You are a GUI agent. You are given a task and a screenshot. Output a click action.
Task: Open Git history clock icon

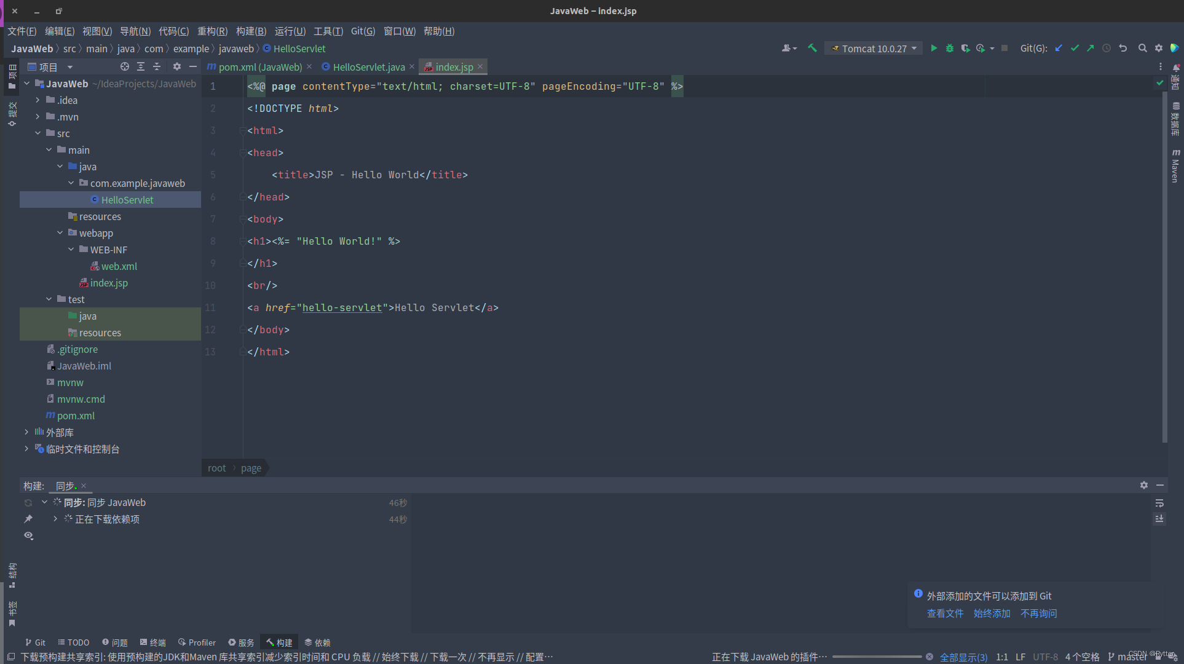[x=1107, y=49]
